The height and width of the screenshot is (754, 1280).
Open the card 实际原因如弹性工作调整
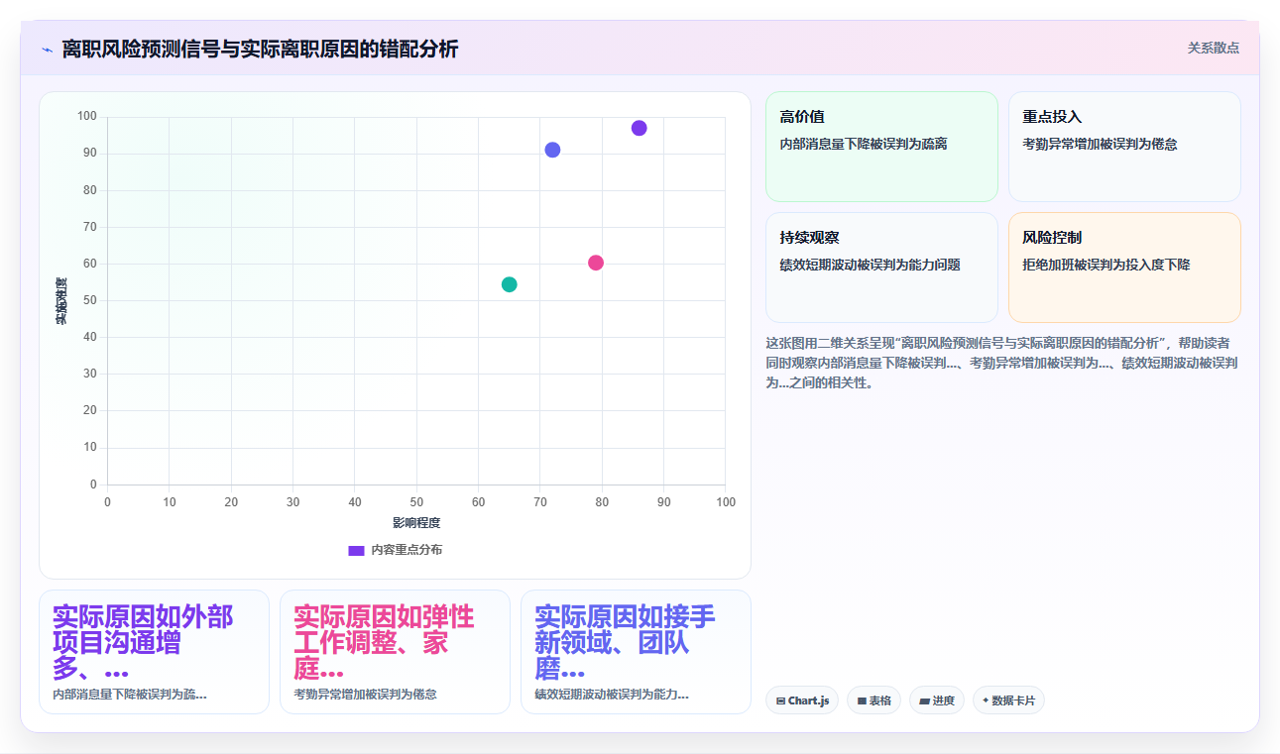(x=395, y=652)
